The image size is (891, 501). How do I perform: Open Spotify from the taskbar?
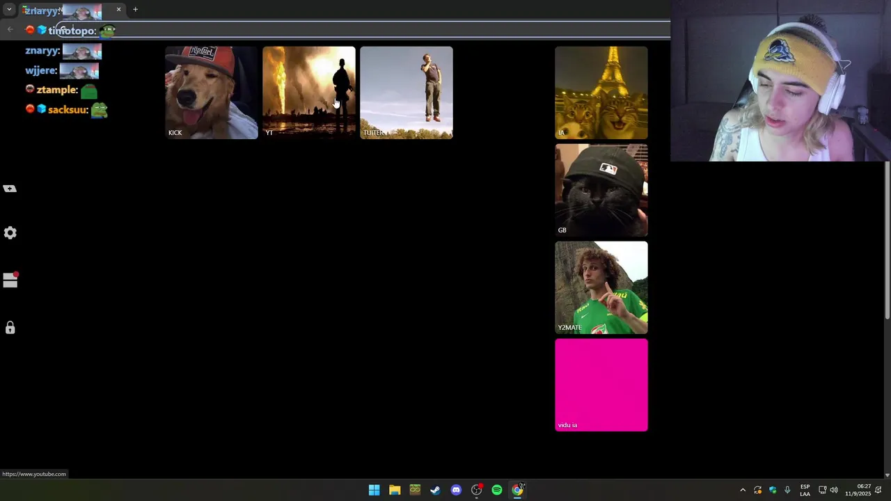click(497, 490)
